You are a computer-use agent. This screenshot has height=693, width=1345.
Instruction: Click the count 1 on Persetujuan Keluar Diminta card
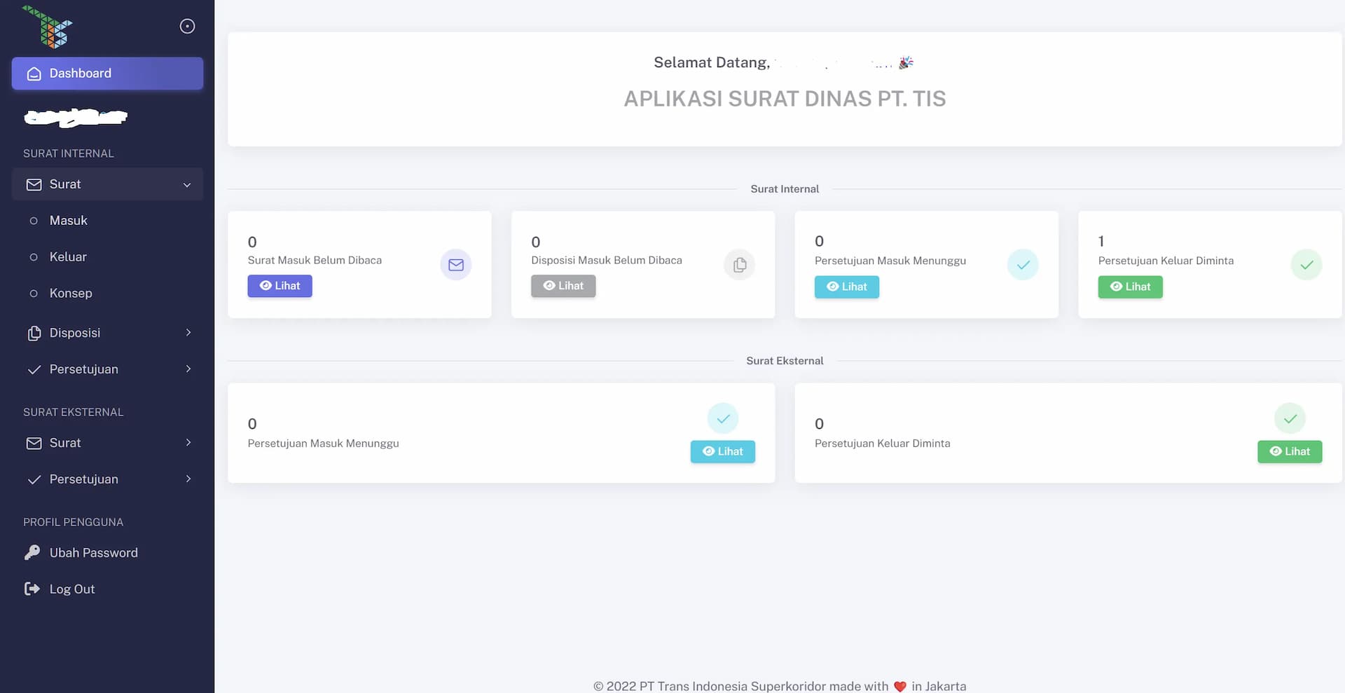click(1101, 241)
